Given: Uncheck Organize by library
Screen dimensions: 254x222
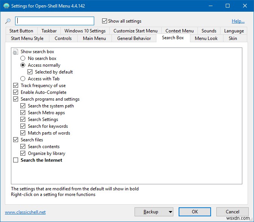Looking at the screenshot, I should tap(23, 153).
